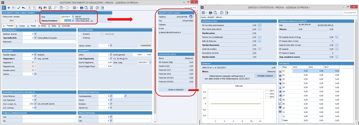Click the exit icon in Gestione Documenti toolbar
Viewport: 359px width, 125px height.
102,8
